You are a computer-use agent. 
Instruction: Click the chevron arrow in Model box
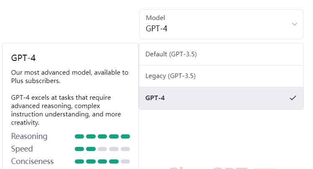(x=295, y=24)
